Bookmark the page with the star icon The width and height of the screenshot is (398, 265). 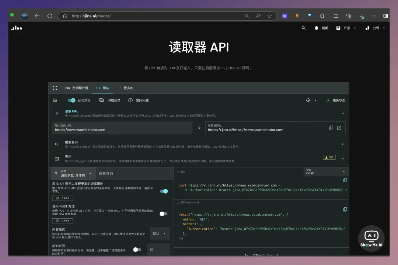269,16
